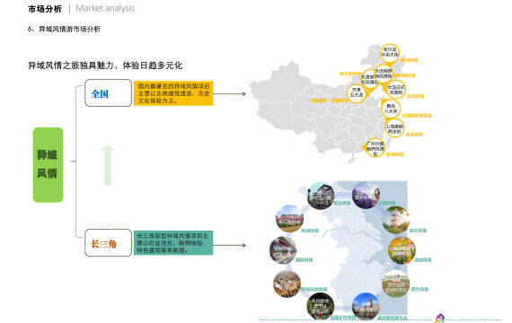Click the headline 异域风情之旅独具魅力，体验日趋多元化
The image size is (512, 323).
click(x=105, y=65)
